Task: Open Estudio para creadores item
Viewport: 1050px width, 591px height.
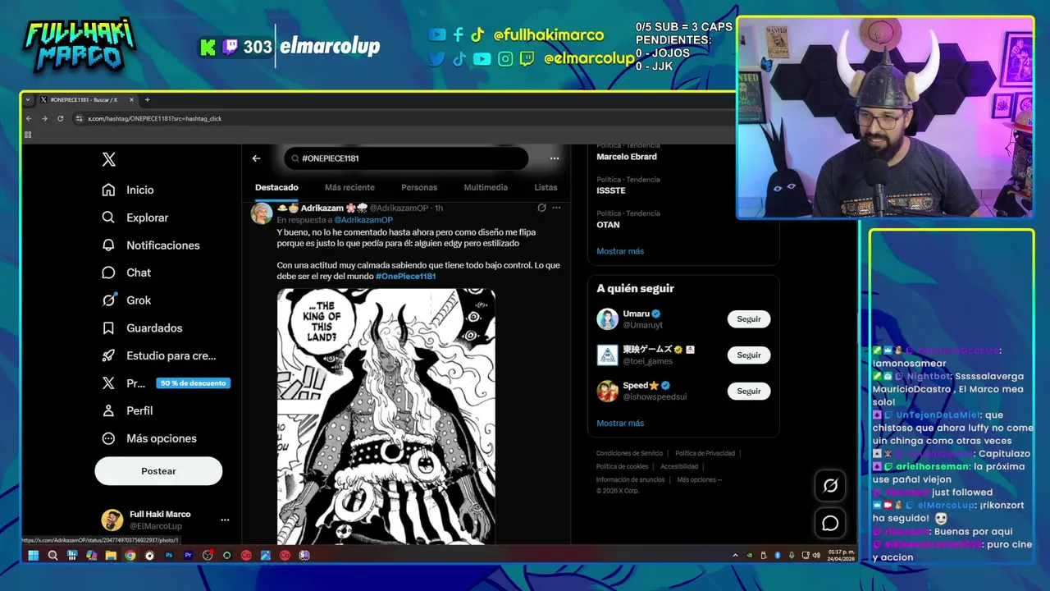Action: (x=159, y=355)
